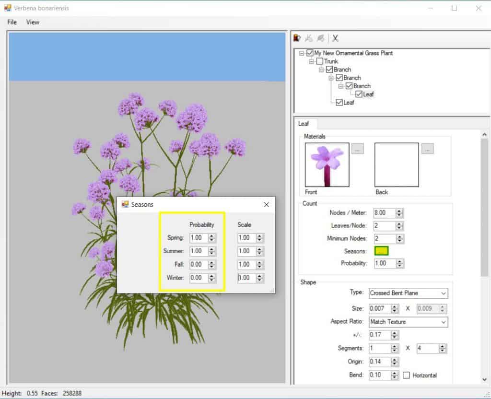This screenshot has height=399, width=491.
Task: Click the Seasons dialog title icon
Action: coord(125,204)
